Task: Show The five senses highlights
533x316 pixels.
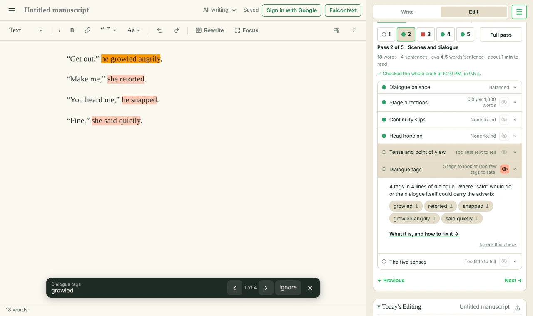Action: click(x=504, y=262)
